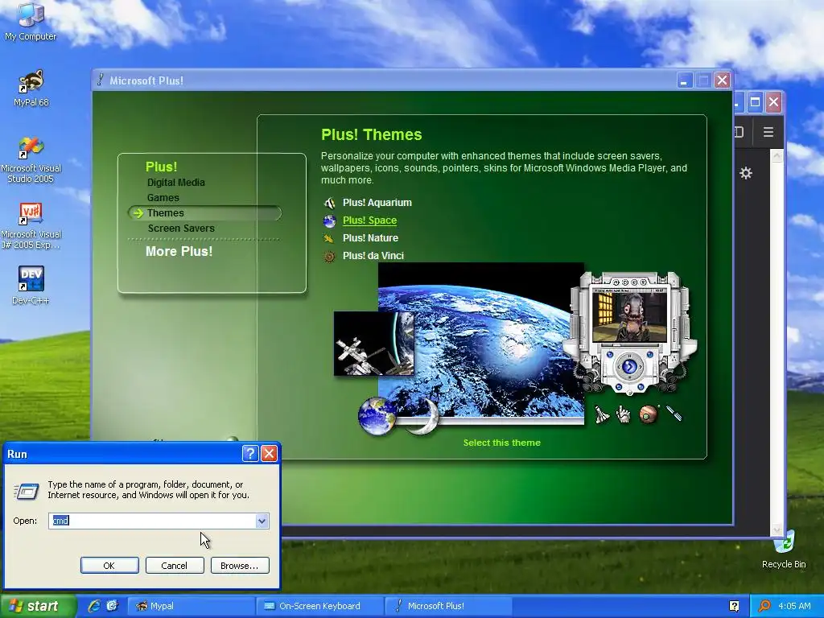The image size is (824, 618).
Task: Click the red planet icon in preview
Action: [648, 414]
